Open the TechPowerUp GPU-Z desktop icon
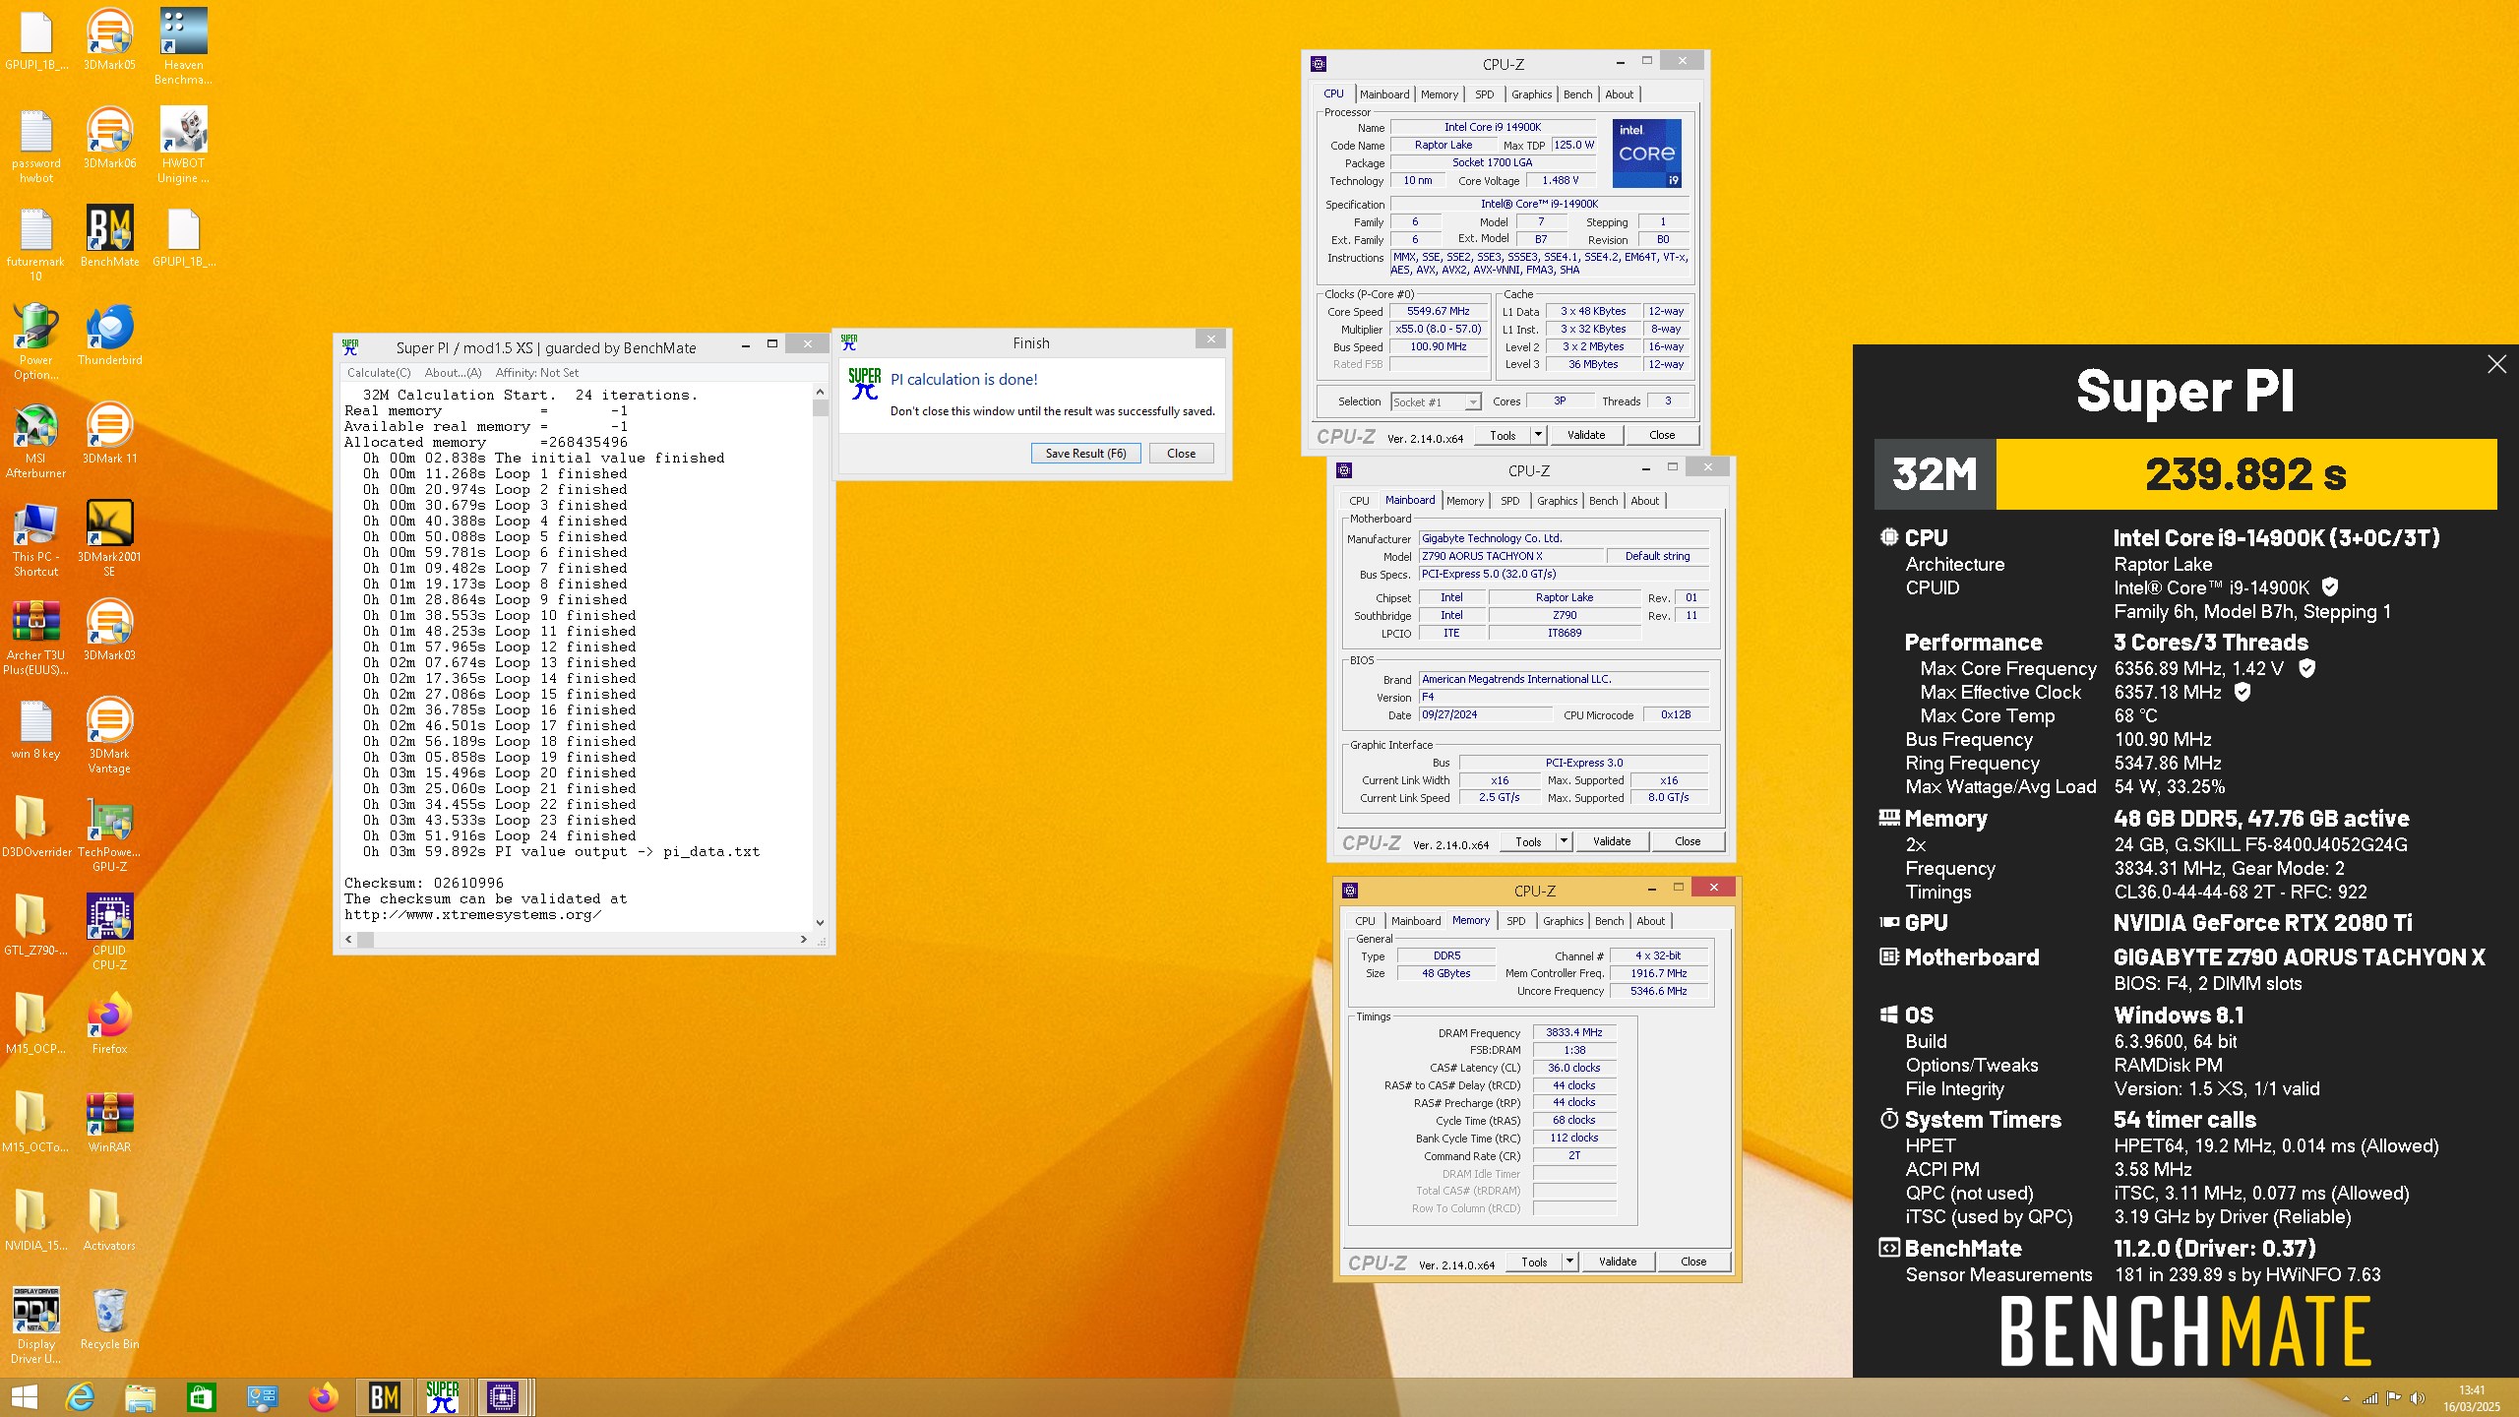 (109, 833)
